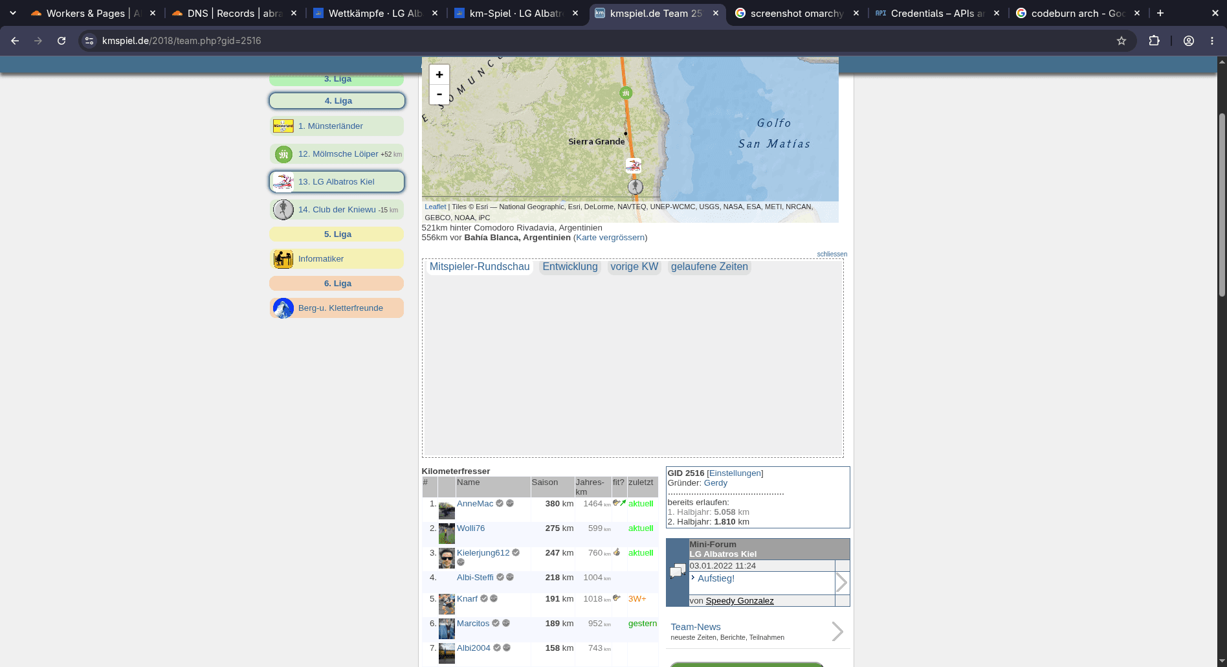This screenshot has height=667, width=1227.
Task: Click the Münsterländer team logo
Action: pyautogui.click(x=283, y=126)
